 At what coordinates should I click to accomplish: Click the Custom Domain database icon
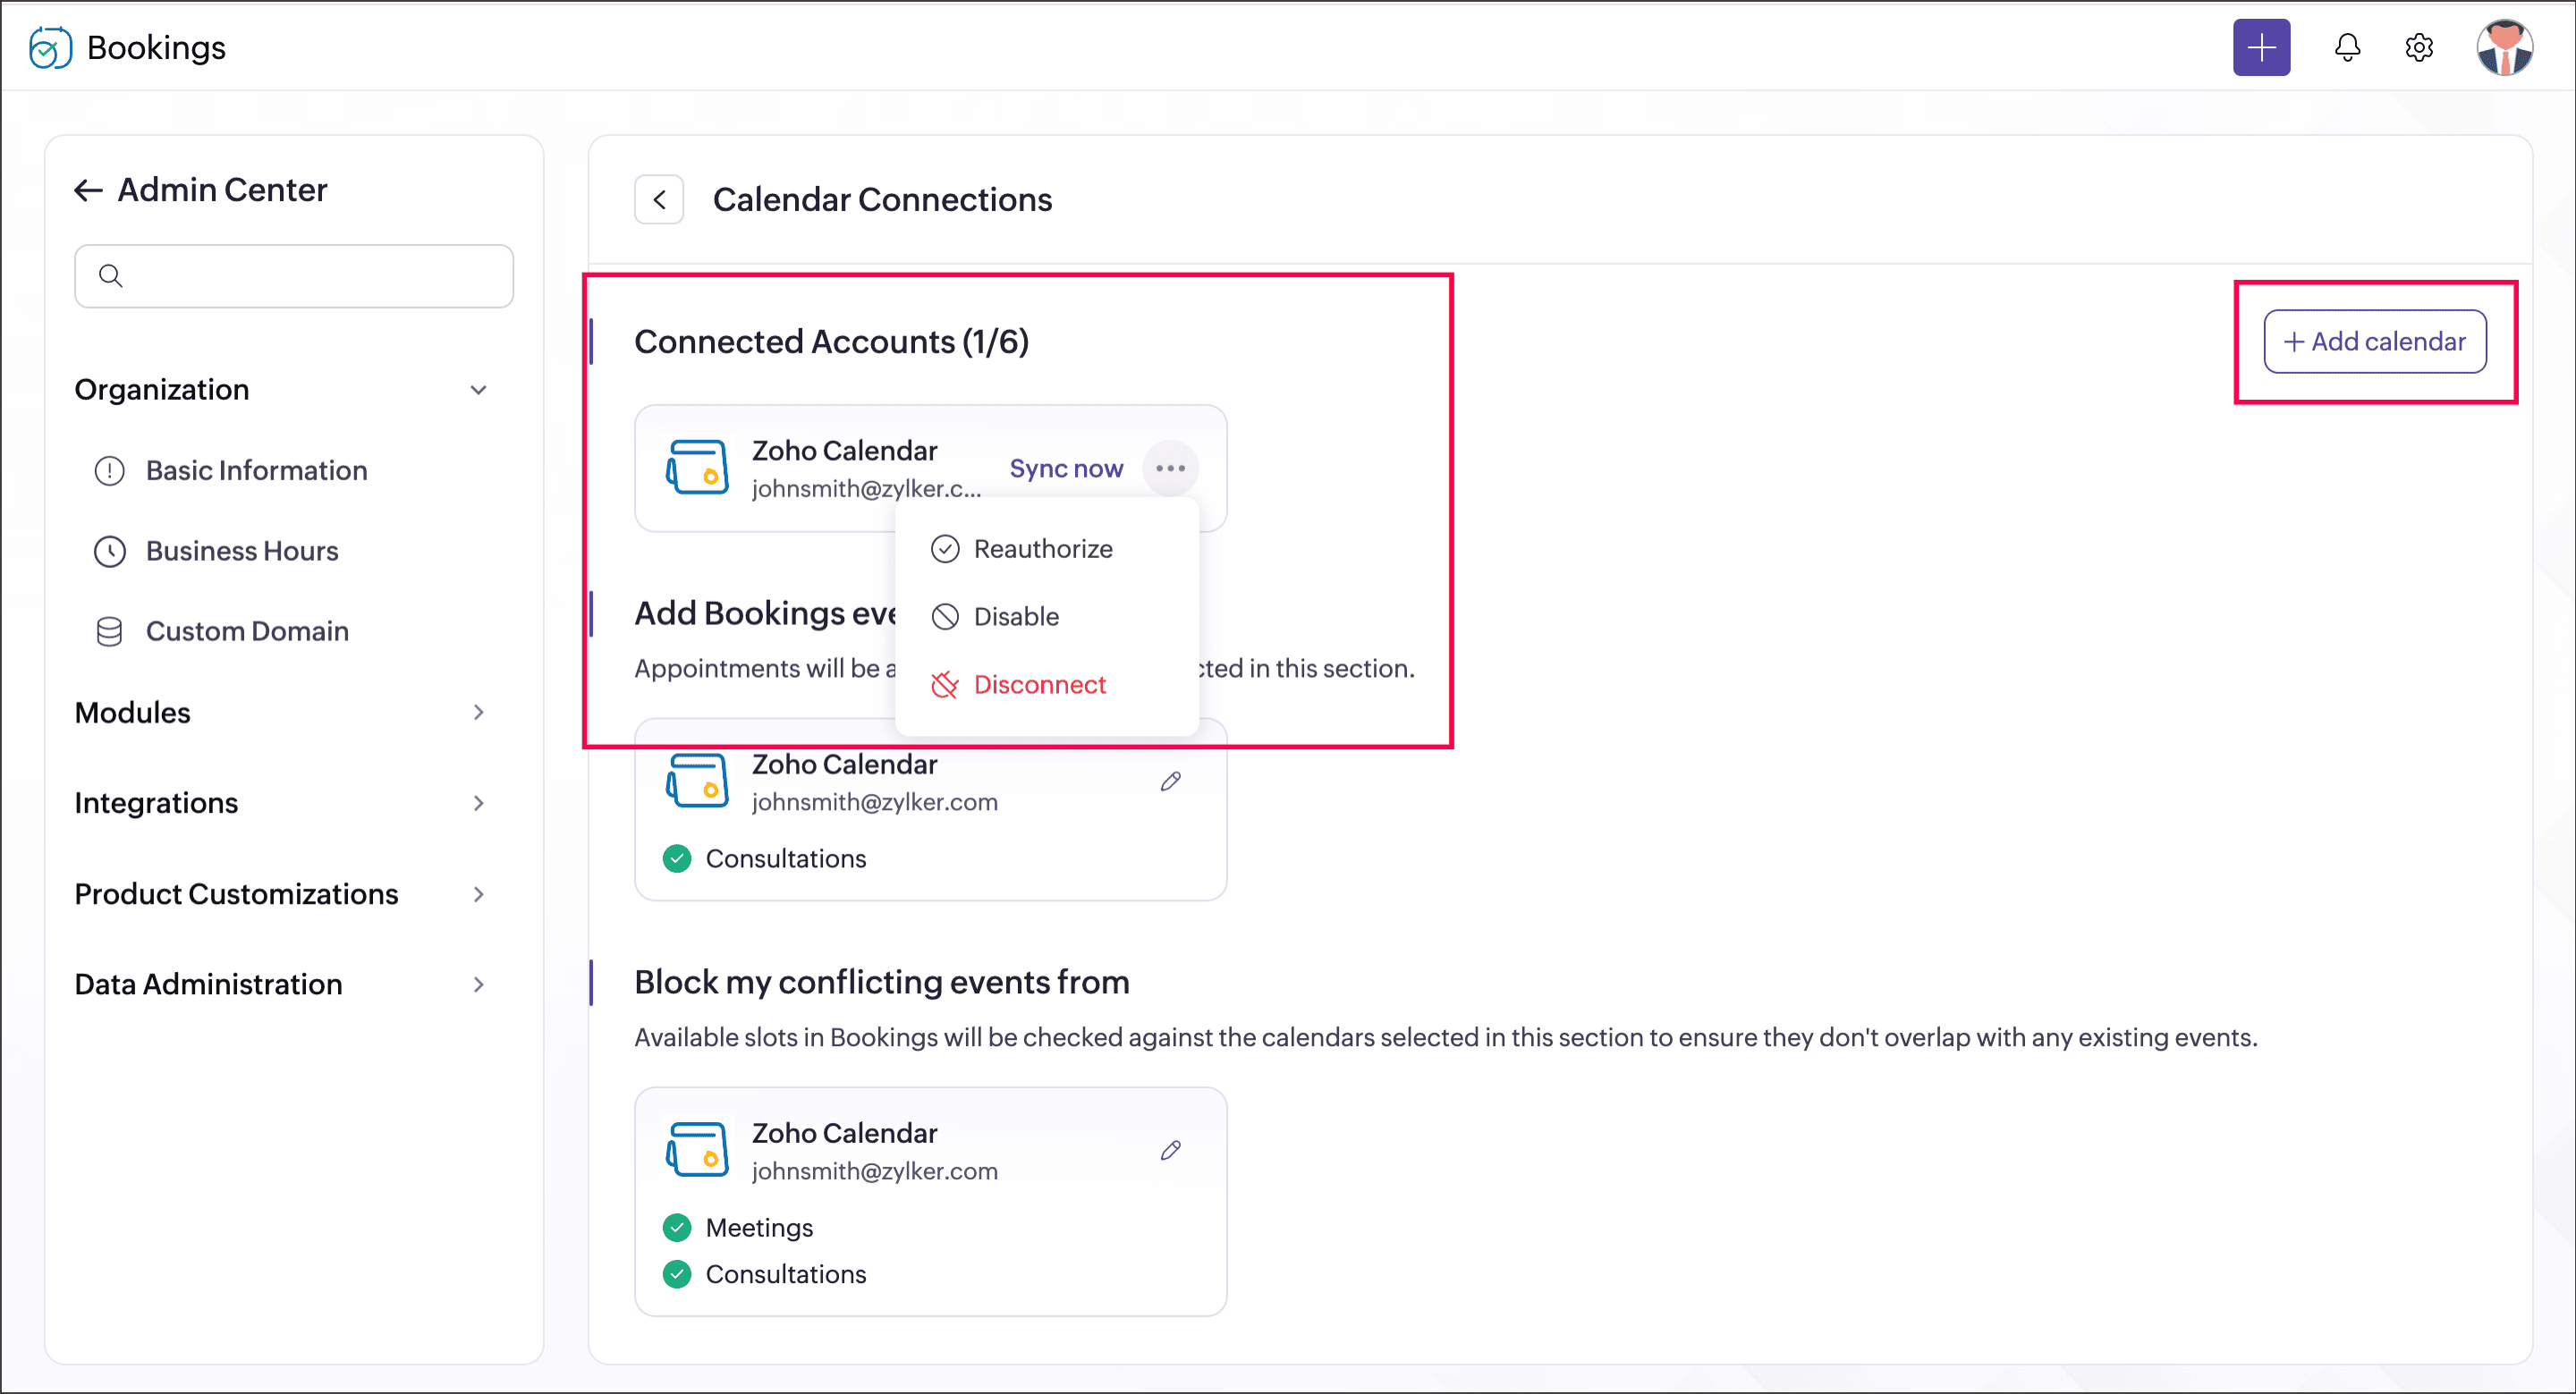[x=109, y=631]
